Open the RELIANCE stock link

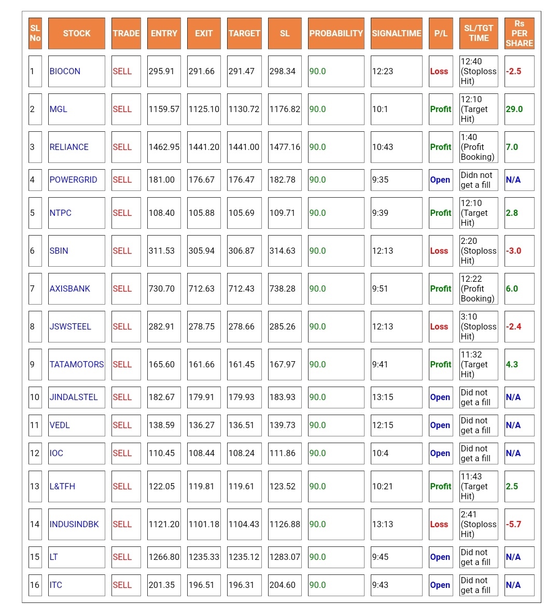[x=69, y=147]
